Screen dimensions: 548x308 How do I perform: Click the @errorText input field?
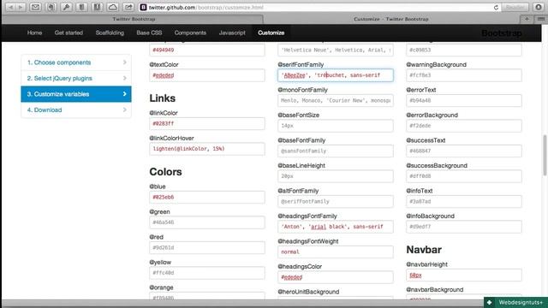click(464, 101)
